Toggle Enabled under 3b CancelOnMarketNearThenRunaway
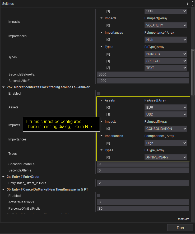195x234 pixels. tap(99, 196)
